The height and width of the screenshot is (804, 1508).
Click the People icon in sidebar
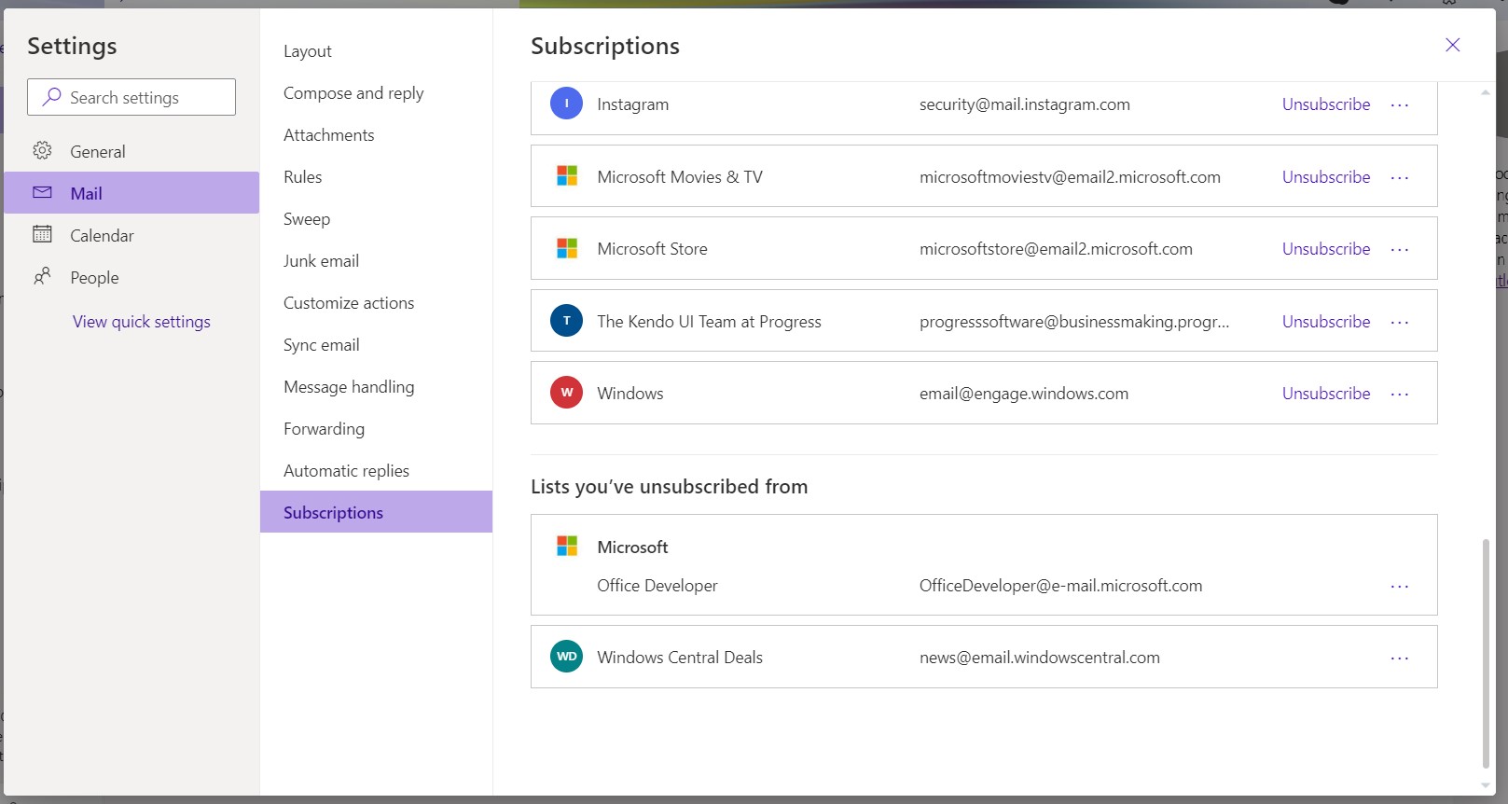pos(42,276)
